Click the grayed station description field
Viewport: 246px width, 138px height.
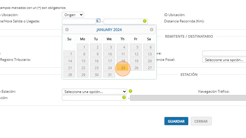(188, 98)
